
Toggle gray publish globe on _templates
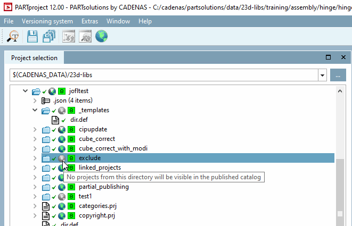click(62, 110)
